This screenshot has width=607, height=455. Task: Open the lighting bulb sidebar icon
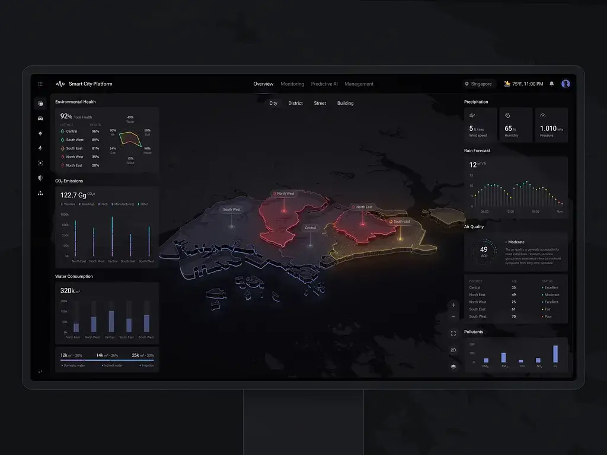pos(40,133)
